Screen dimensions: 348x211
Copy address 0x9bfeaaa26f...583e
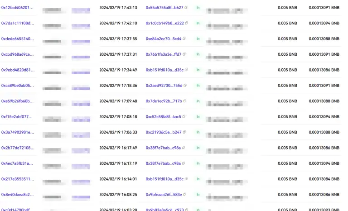tap(185, 194)
